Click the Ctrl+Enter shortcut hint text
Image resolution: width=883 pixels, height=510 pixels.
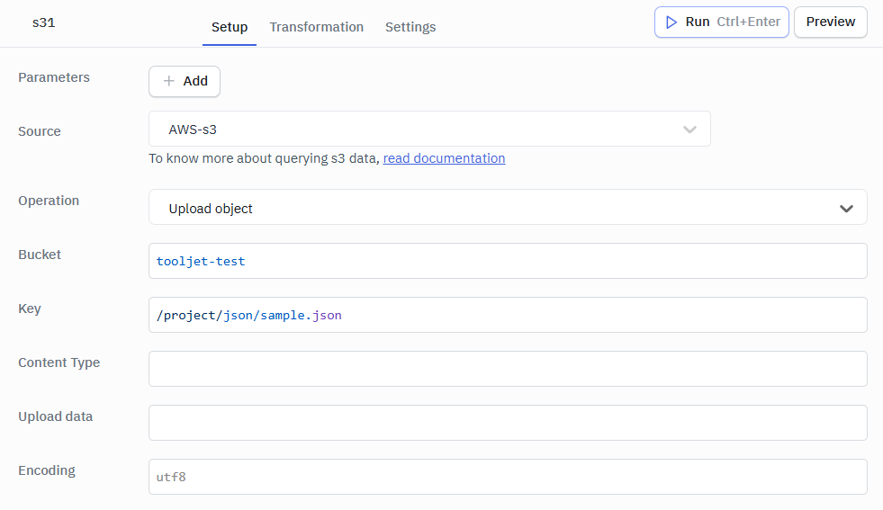tap(748, 22)
